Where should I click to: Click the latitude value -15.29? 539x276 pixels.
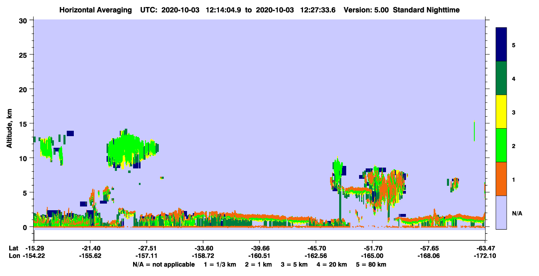coord(34,248)
